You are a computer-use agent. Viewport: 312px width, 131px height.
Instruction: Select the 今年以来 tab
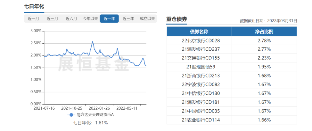coord(90,18)
